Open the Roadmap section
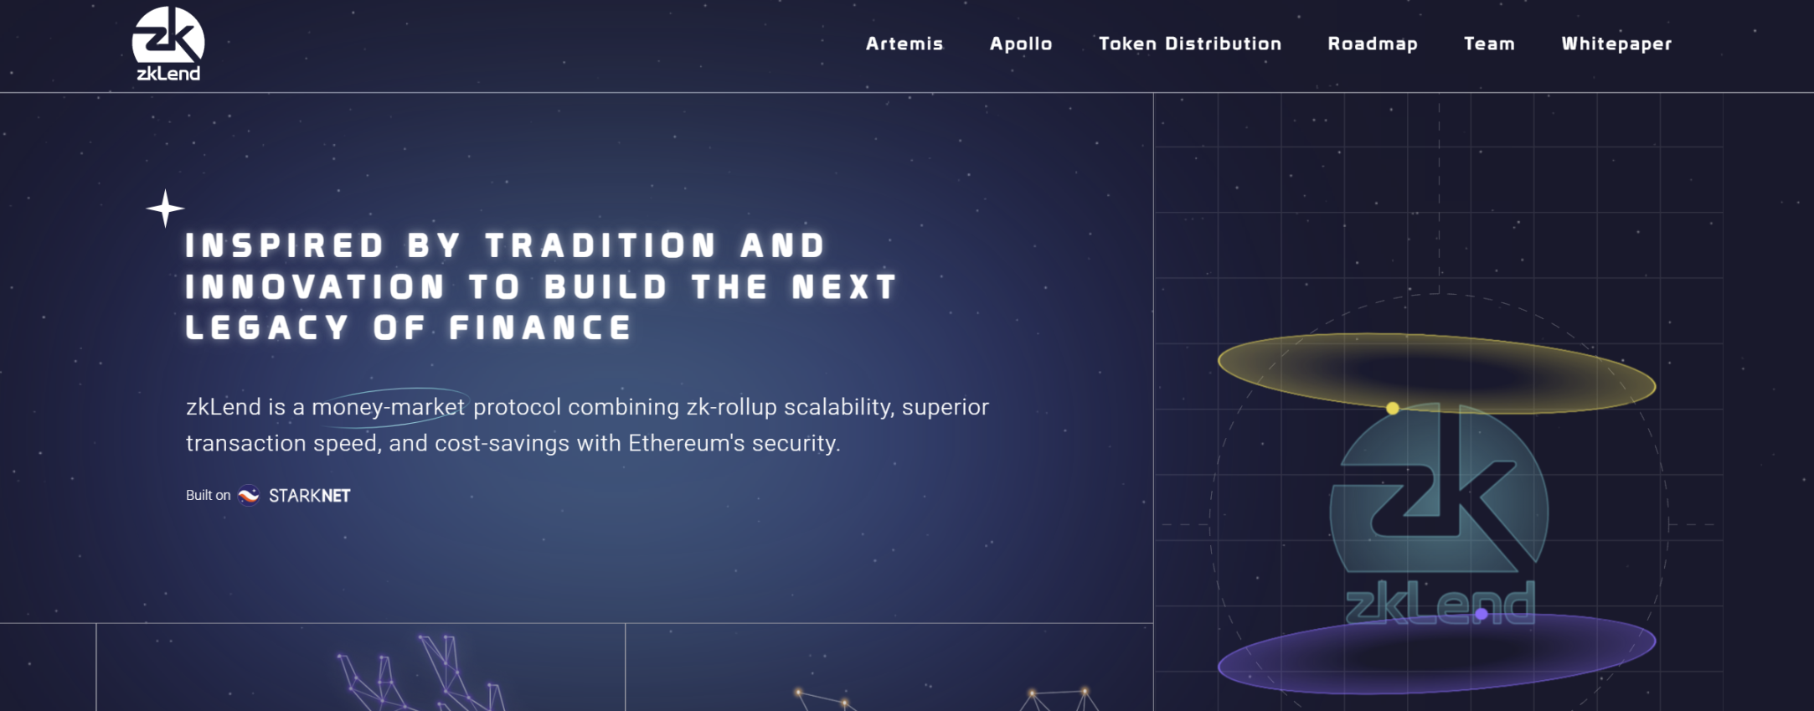The width and height of the screenshot is (1814, 711). [1373, 44]
